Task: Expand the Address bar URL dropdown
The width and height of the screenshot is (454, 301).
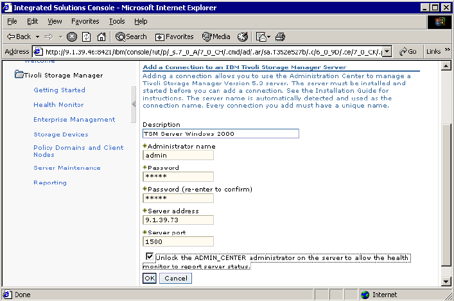Action: 387,52
